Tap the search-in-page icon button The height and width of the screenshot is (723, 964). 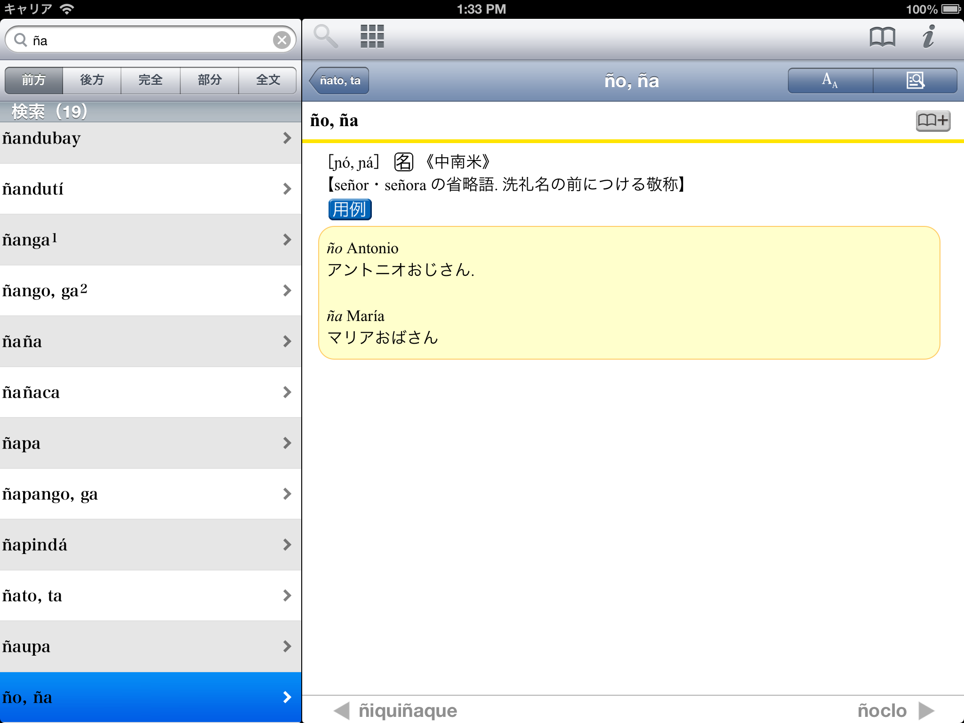pos(915,80)
